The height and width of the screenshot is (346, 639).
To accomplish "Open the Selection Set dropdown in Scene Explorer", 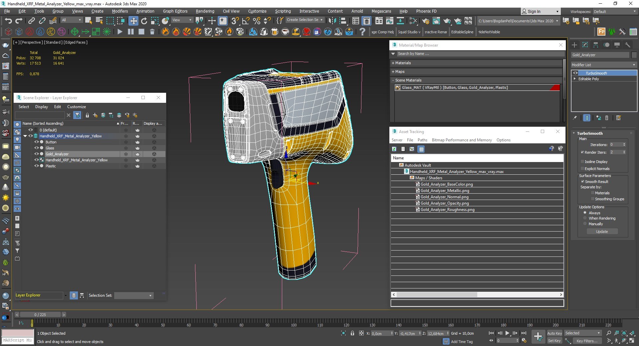I will pos(134,295).
